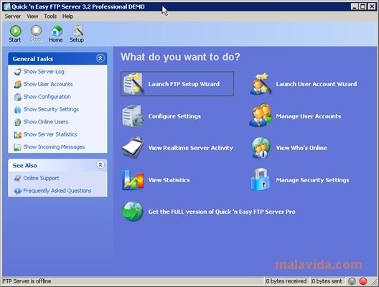Click the window resize grip corner
The height and width of the screenshot is (287, 379).
(x=375, y=282)
